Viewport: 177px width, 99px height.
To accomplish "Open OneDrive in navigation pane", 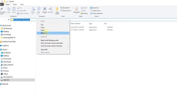I will tap(6, 46).
